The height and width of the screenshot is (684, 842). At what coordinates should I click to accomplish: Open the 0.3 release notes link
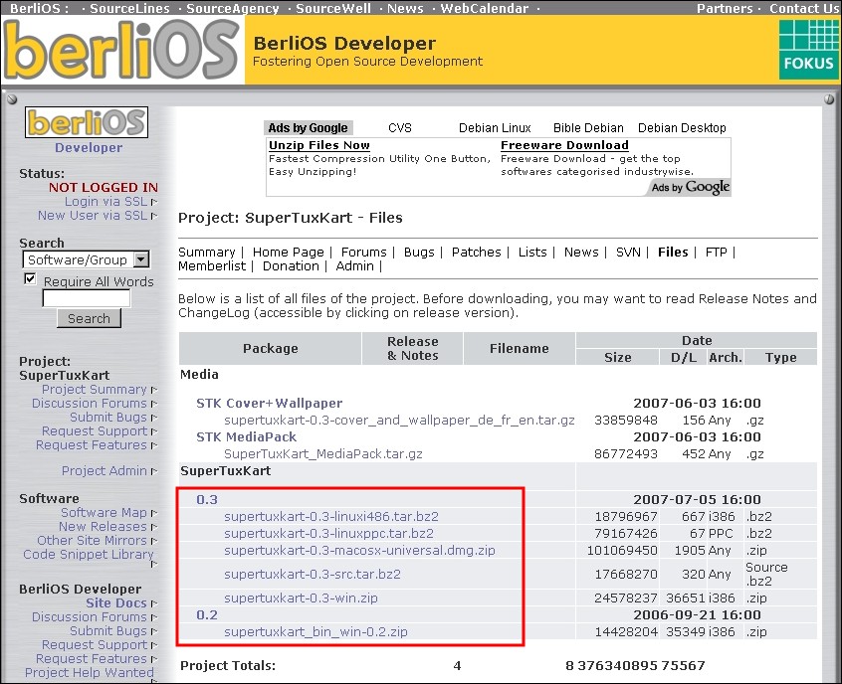[207, 500]
